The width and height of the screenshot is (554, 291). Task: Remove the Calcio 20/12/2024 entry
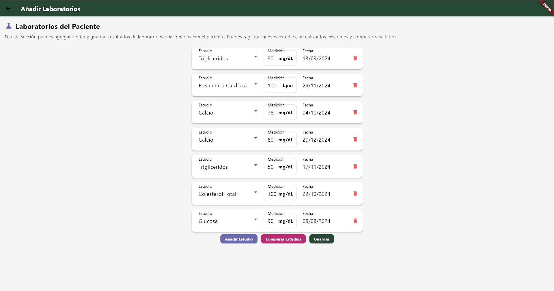coord(355,139)
